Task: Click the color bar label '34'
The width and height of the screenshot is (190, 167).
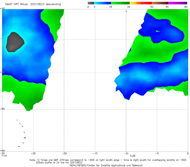Action: coord(129,7)
